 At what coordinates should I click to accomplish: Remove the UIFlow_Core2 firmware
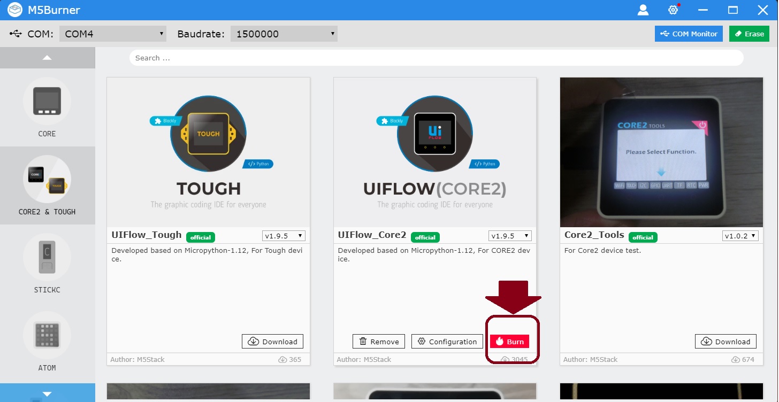point(378,341)
